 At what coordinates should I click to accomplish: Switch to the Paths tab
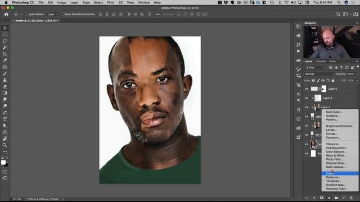332,61
